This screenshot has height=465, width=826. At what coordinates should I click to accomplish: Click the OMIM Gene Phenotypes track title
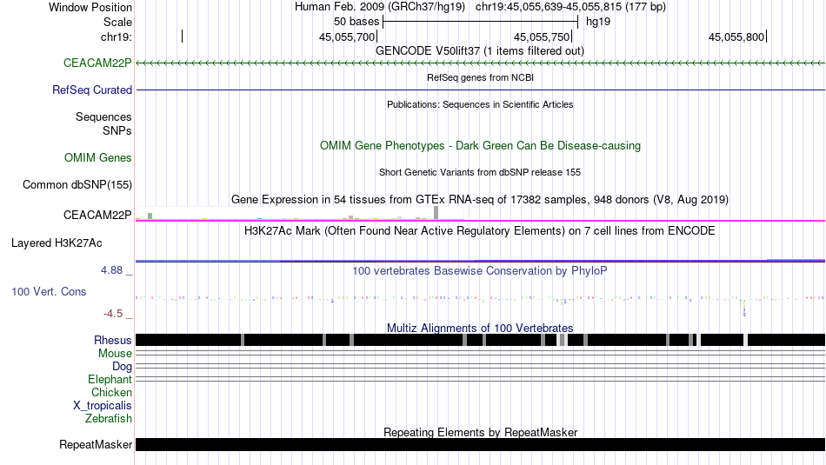(x=481, y=146)
